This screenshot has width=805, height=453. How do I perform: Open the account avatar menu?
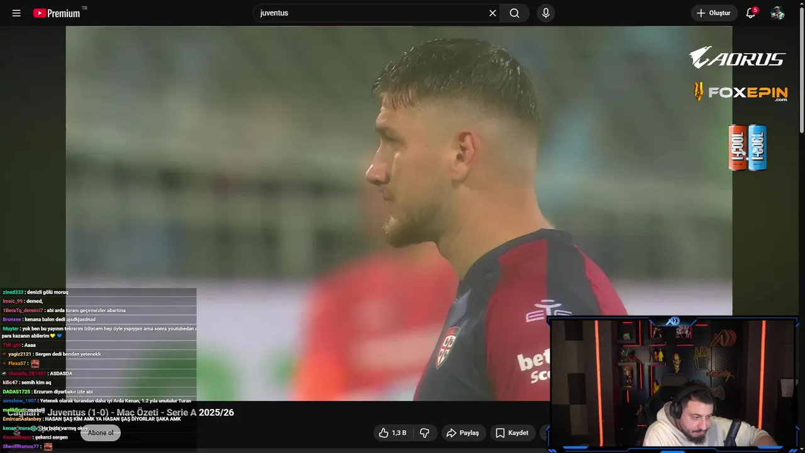click(x=777, y=13)
